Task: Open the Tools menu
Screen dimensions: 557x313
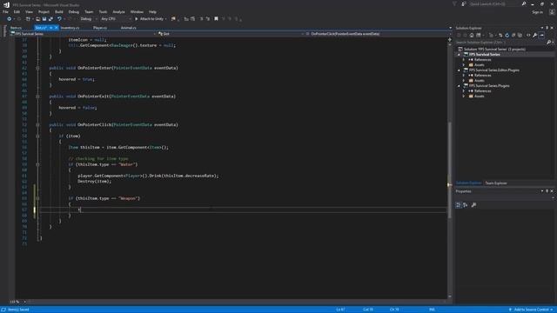Action: click(x=103, y=11)
